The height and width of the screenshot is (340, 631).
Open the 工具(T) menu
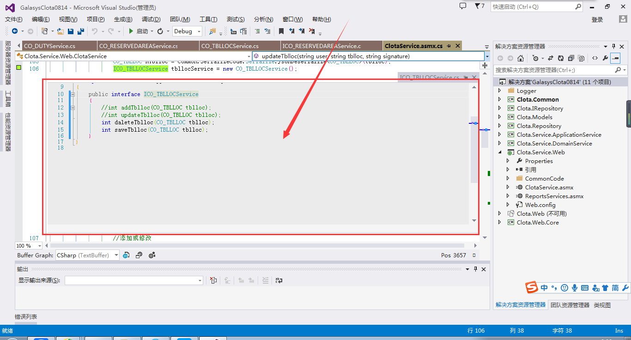(x=208, y=19)
